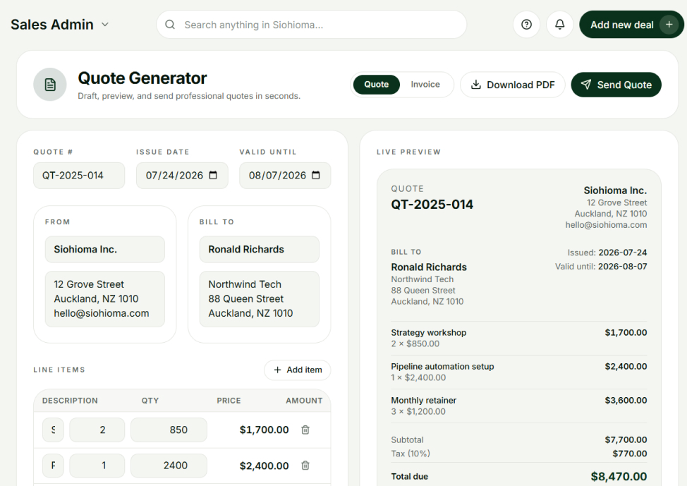Viewport: 687px width, 486px height.
Task: Click Monthly retainer in the preview
Action: point(424,400)
